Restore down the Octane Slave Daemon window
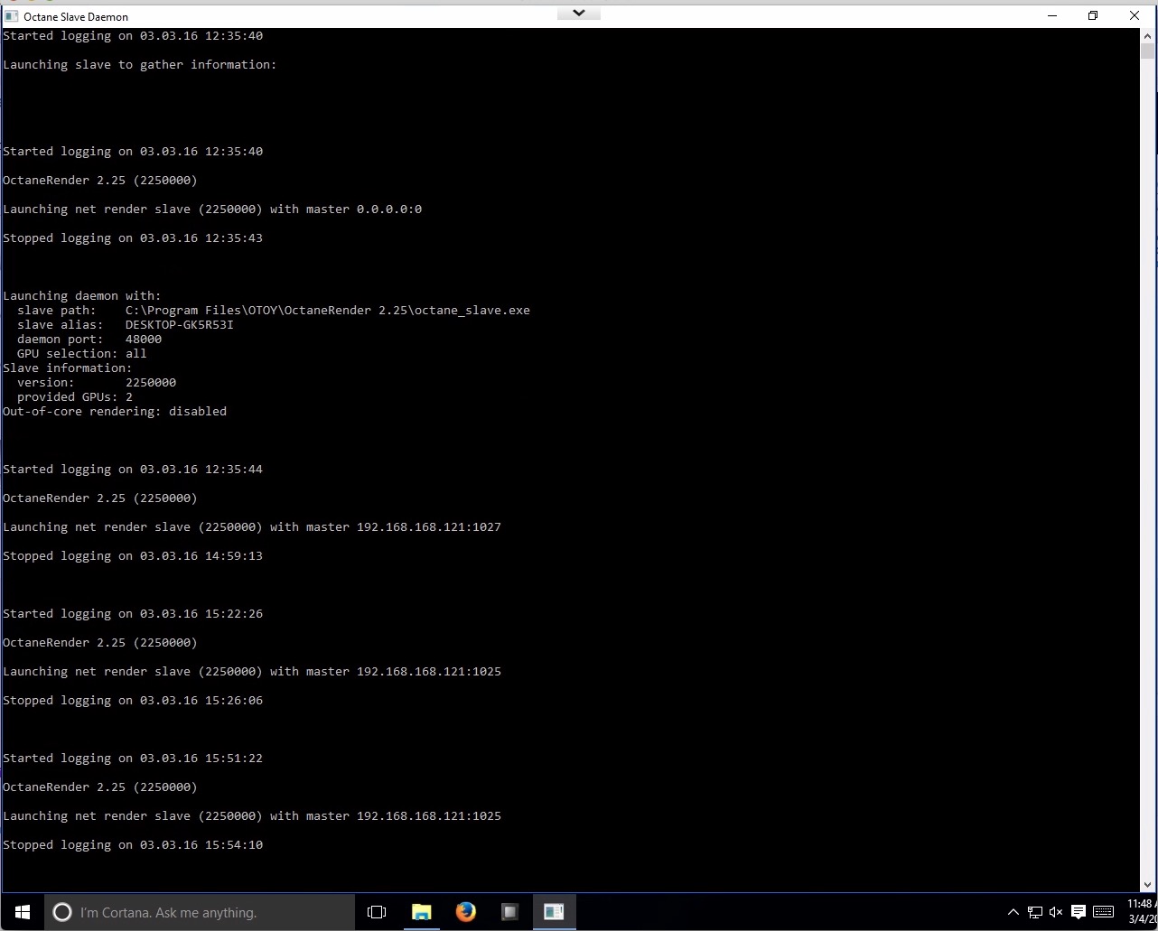The height and width of the screenshot is (931, 1158). (1093, 15)
